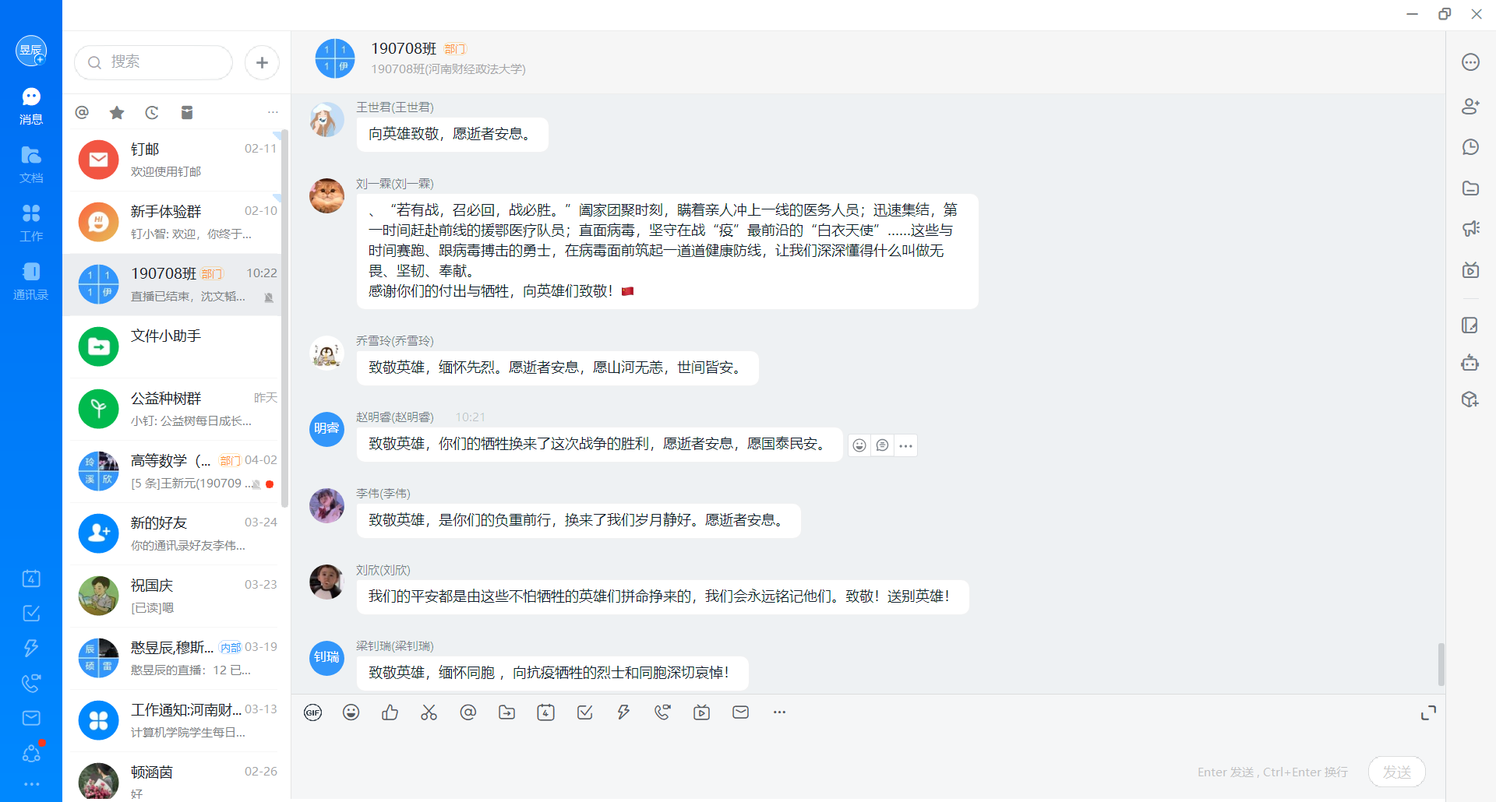Viewport: 1496px width, 802px height.
Task: Open more conversation filter options
Action: 273,113
